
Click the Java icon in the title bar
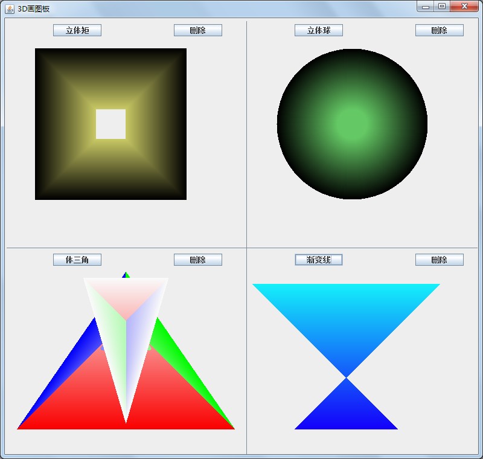click(x=10, y=9)
